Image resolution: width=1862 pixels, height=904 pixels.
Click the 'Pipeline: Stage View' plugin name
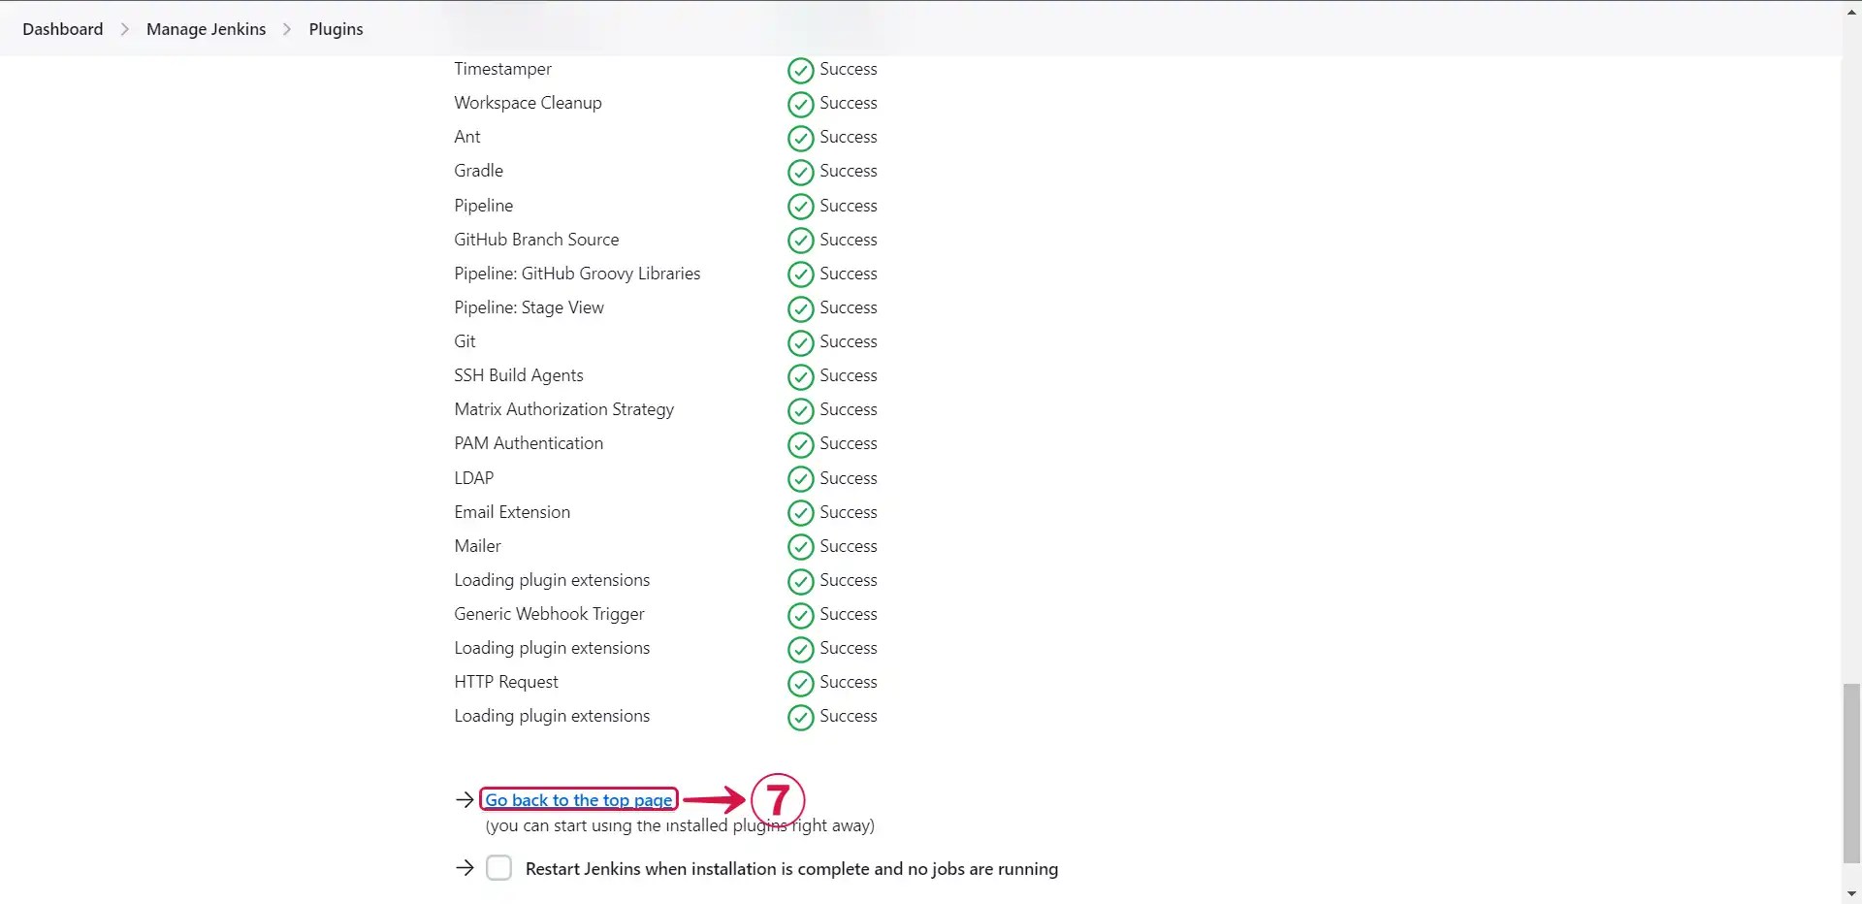529,307
